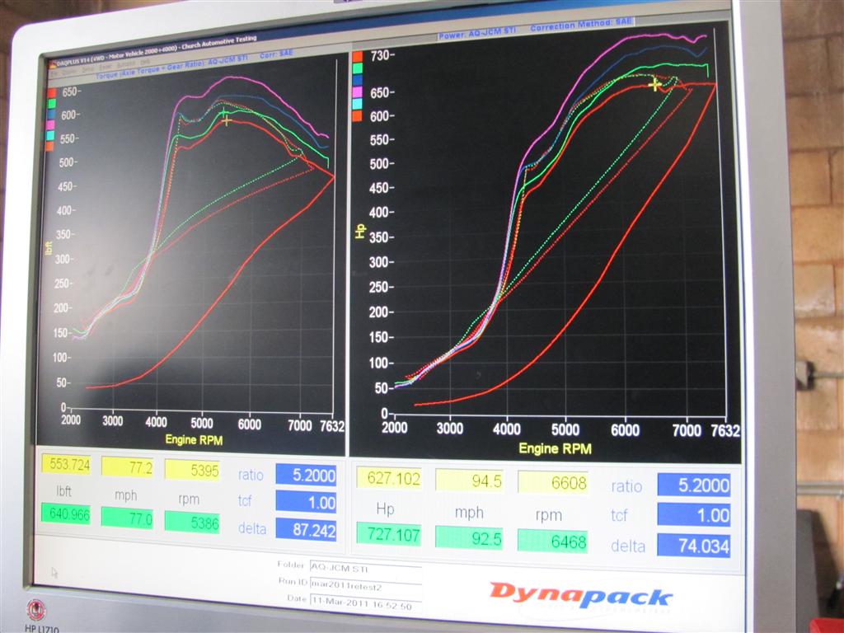
Task: Select the magenta run swatch in torque legend
Action: pyautogui.click(x=50, y=124)
